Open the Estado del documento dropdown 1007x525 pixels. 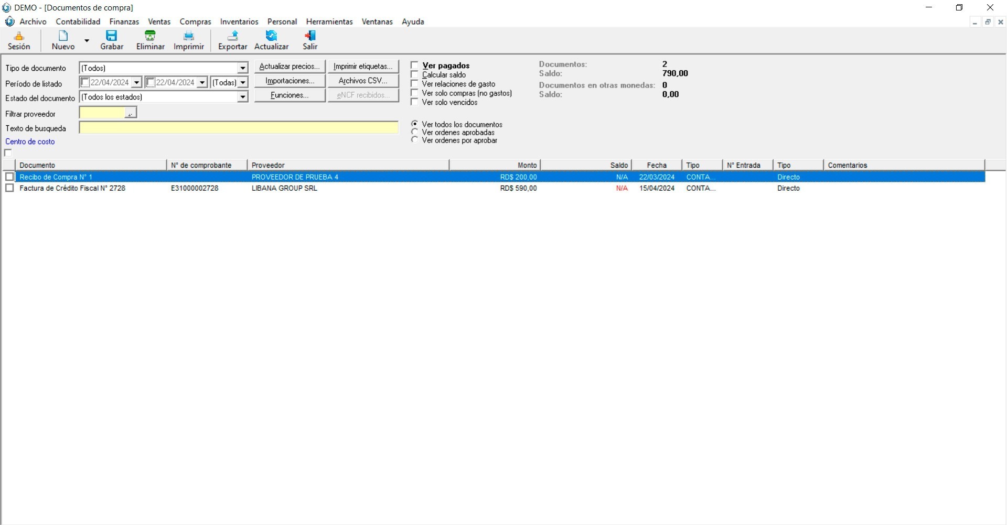click(x=242, y=97)
